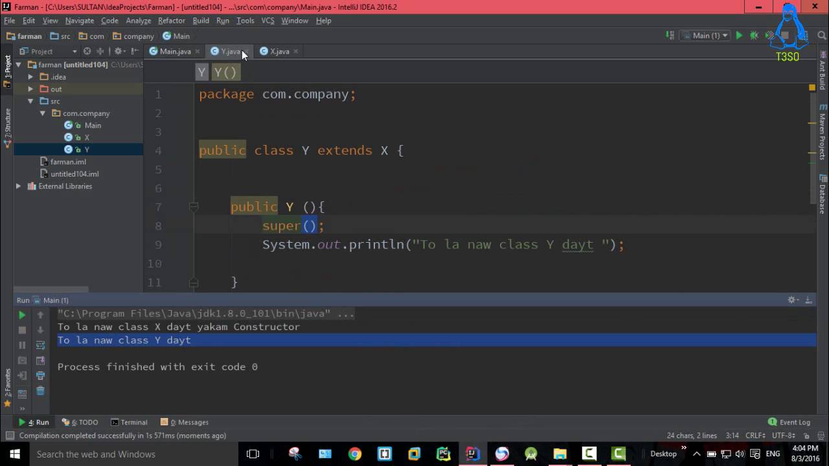Click the Restore layout icon in Run panel
The image size is (829, 466).
(22, 393)
